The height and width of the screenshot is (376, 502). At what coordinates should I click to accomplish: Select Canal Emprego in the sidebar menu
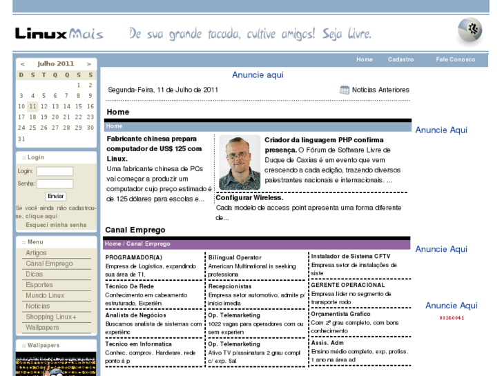tap(49, 264)
